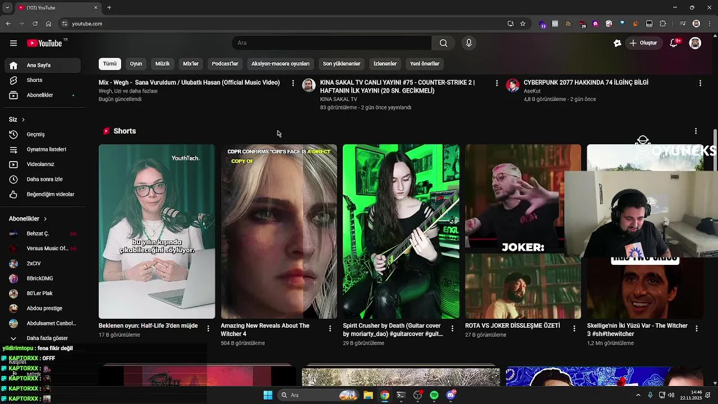Open the notifications bell
Viewport: 718px width, 404px height.
[x=674, y=43]
